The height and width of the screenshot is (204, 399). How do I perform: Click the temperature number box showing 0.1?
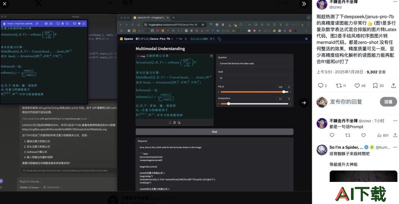(282, 99)
